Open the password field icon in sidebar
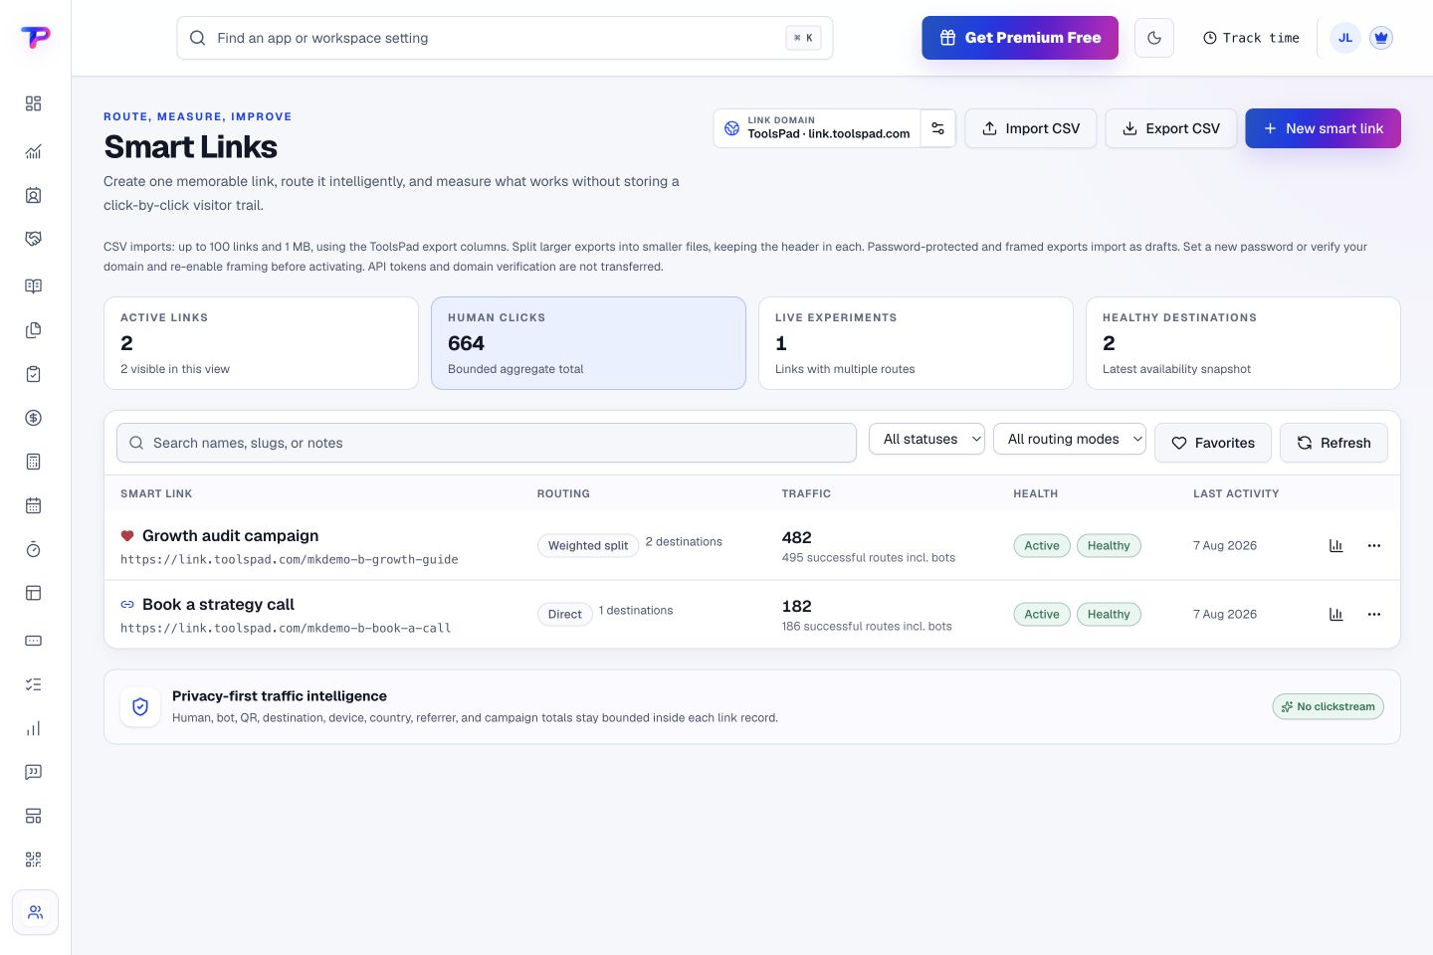This screenshot has width=1433, height=955. tap(33, 641)
